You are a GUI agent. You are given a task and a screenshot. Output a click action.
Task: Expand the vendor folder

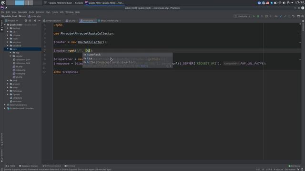pos(10,56)
